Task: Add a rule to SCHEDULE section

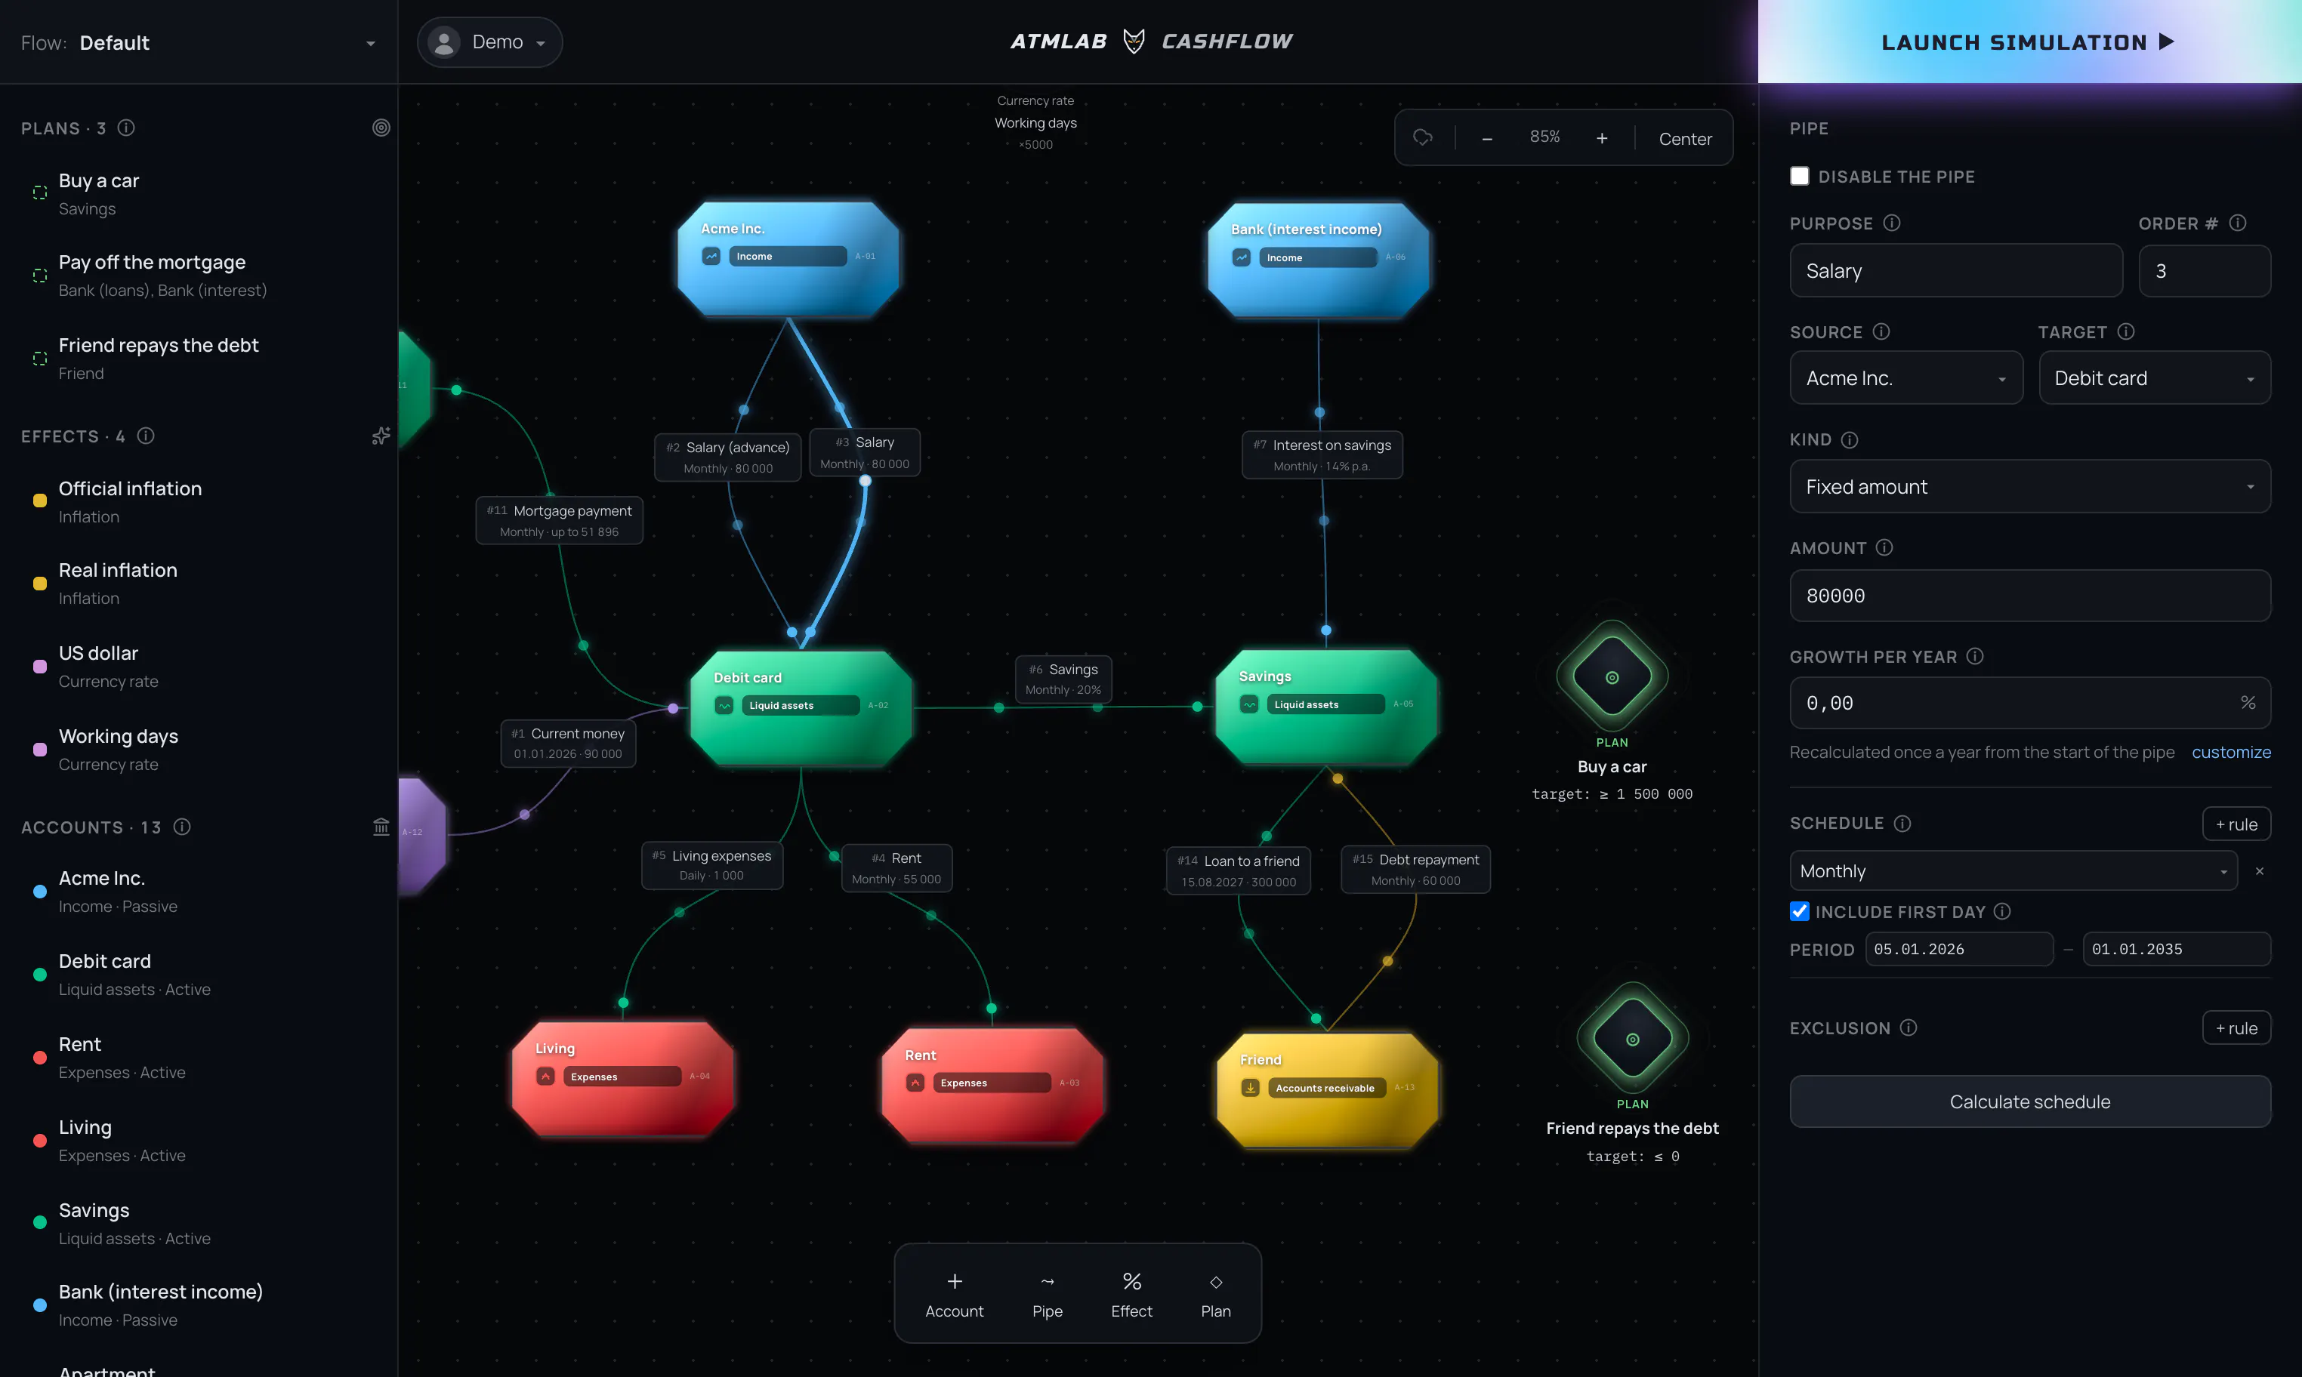Action: [2236, 824]
